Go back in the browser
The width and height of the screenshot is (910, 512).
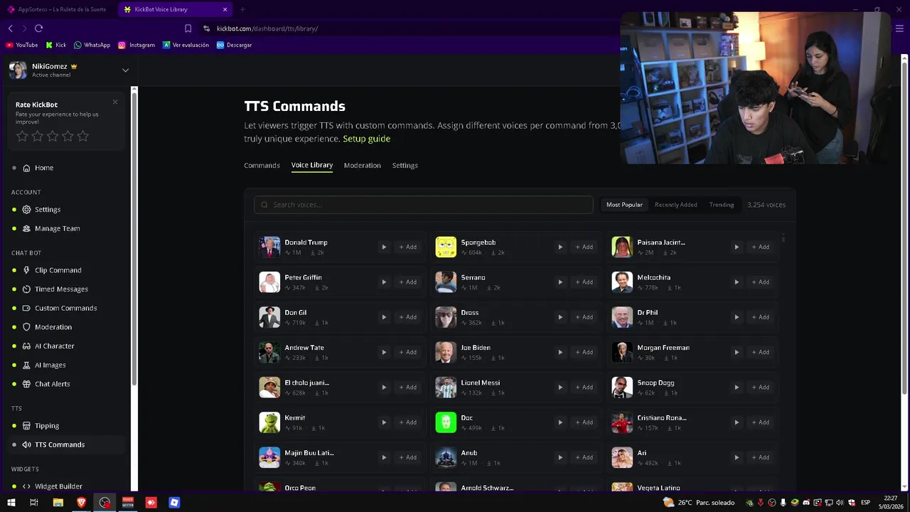(10, 28)
